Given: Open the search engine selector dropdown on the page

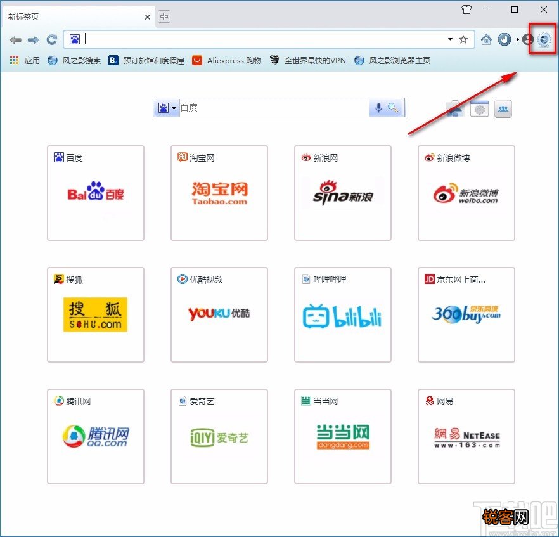Looking at the screenshot, I should tap(167, 108).
